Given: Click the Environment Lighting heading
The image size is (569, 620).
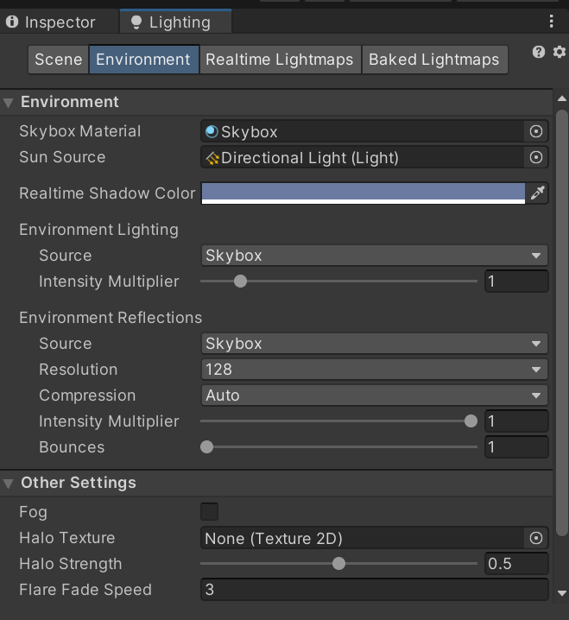Looking at the screenshot, I should click(x=98, y=230).
